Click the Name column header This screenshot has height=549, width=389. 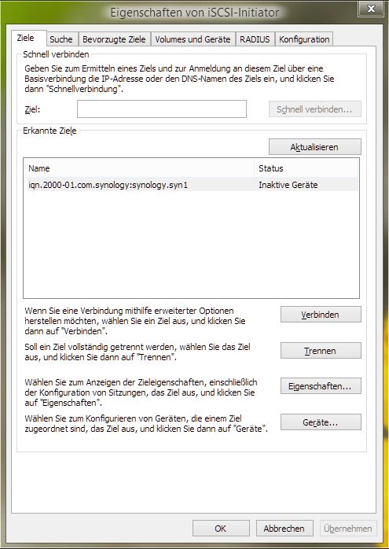click(139, 168)
